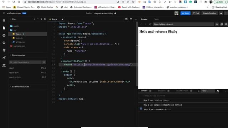Viewport: 228px width, 128px height.
Task: Create a new file via Files header icon
Action: 41,19
